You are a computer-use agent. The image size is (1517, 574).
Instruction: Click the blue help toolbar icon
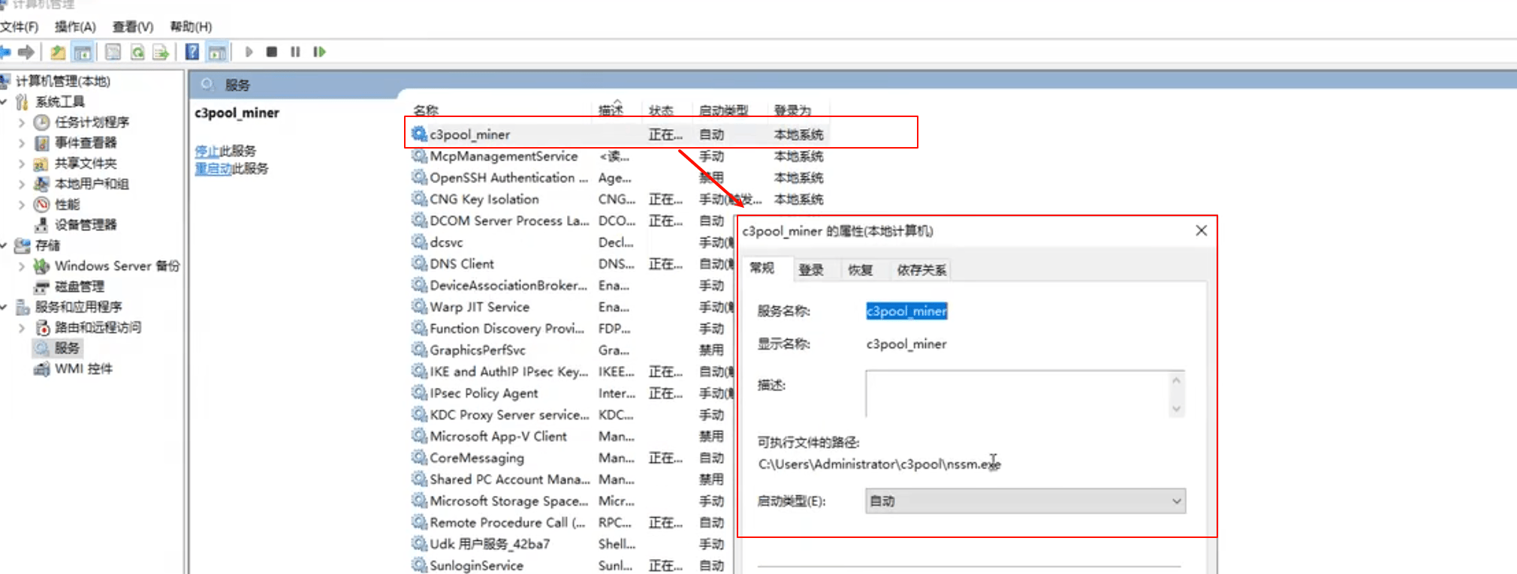[192, 52]
